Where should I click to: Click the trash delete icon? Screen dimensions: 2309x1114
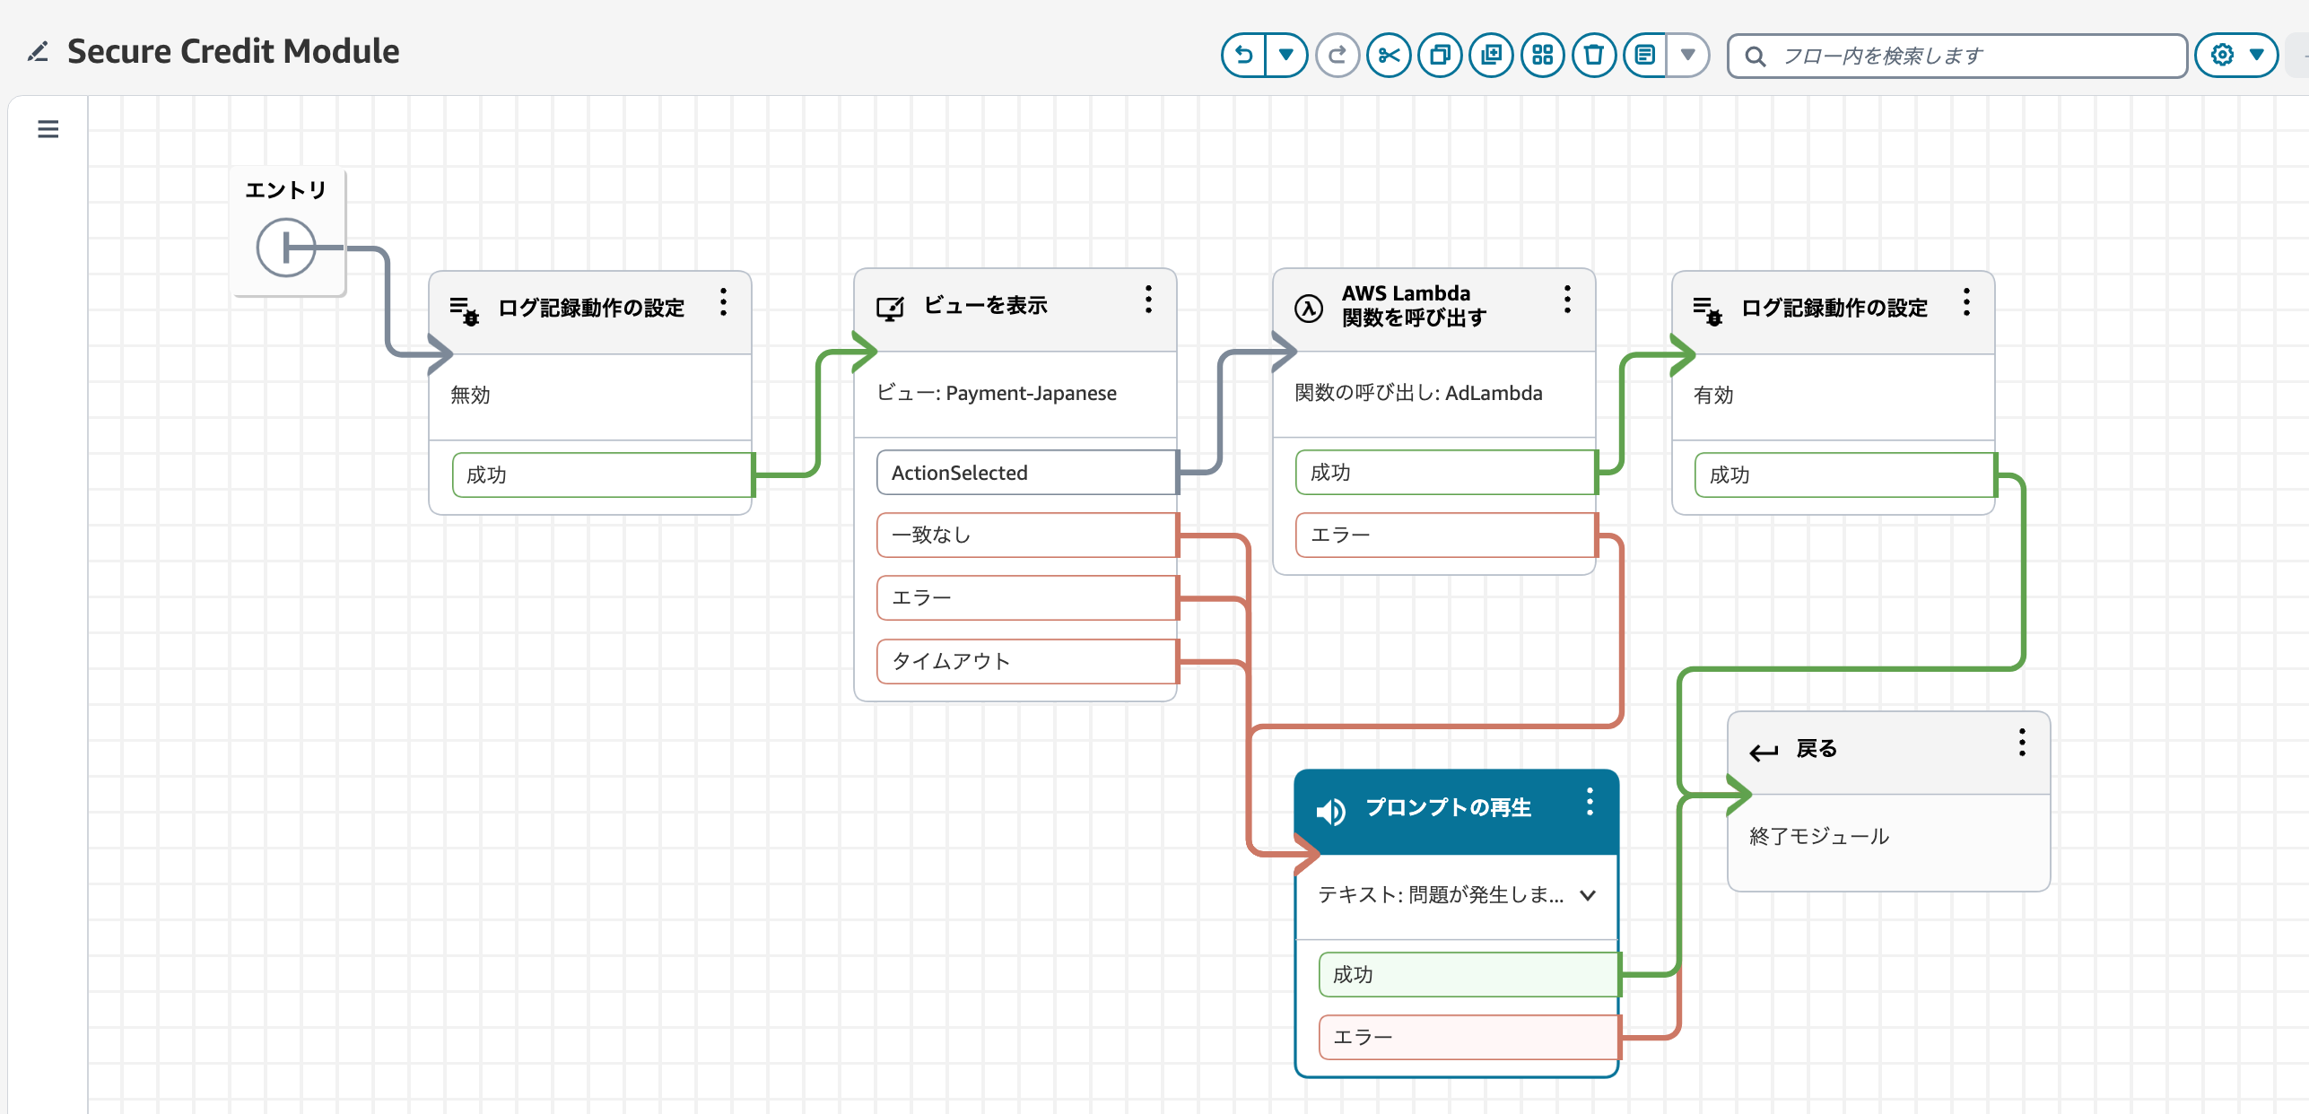tap(1593, 56)
